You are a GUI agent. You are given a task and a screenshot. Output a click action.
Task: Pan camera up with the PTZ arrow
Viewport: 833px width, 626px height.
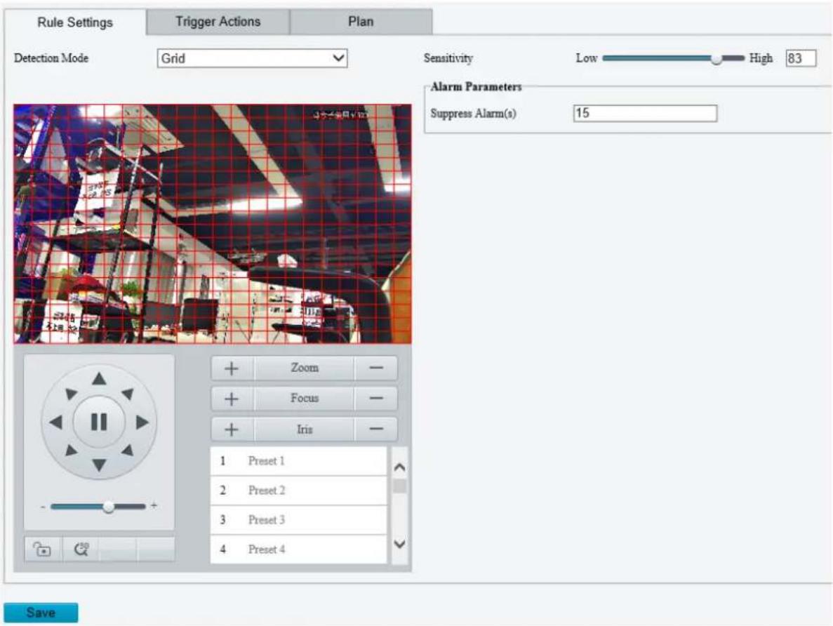99,379
